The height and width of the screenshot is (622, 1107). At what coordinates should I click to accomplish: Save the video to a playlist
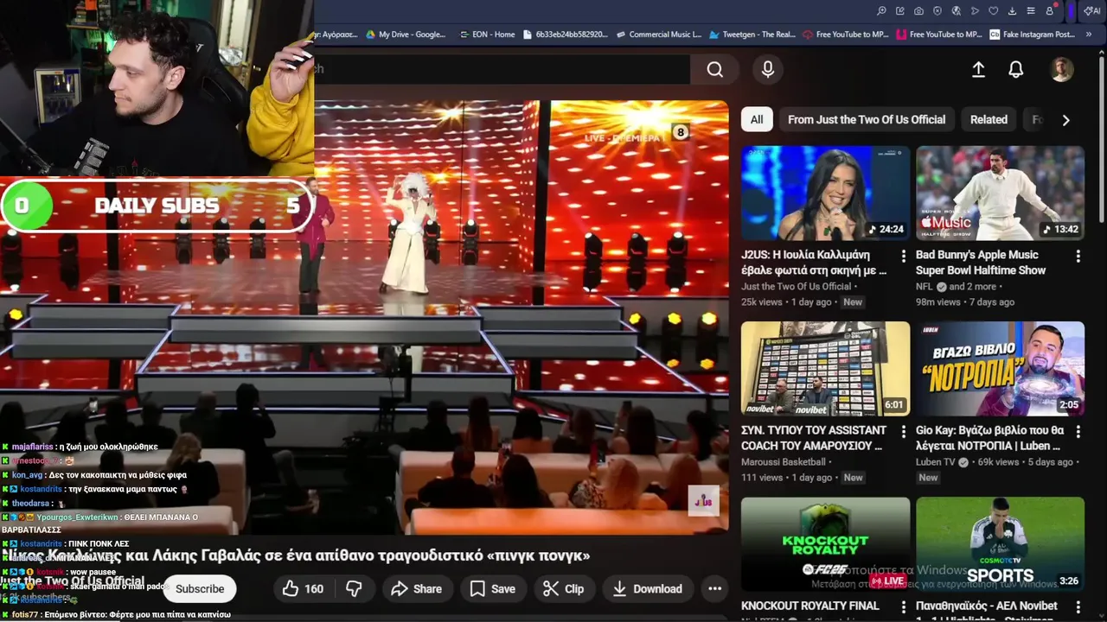pyautogui.click(x=492, y=589)
